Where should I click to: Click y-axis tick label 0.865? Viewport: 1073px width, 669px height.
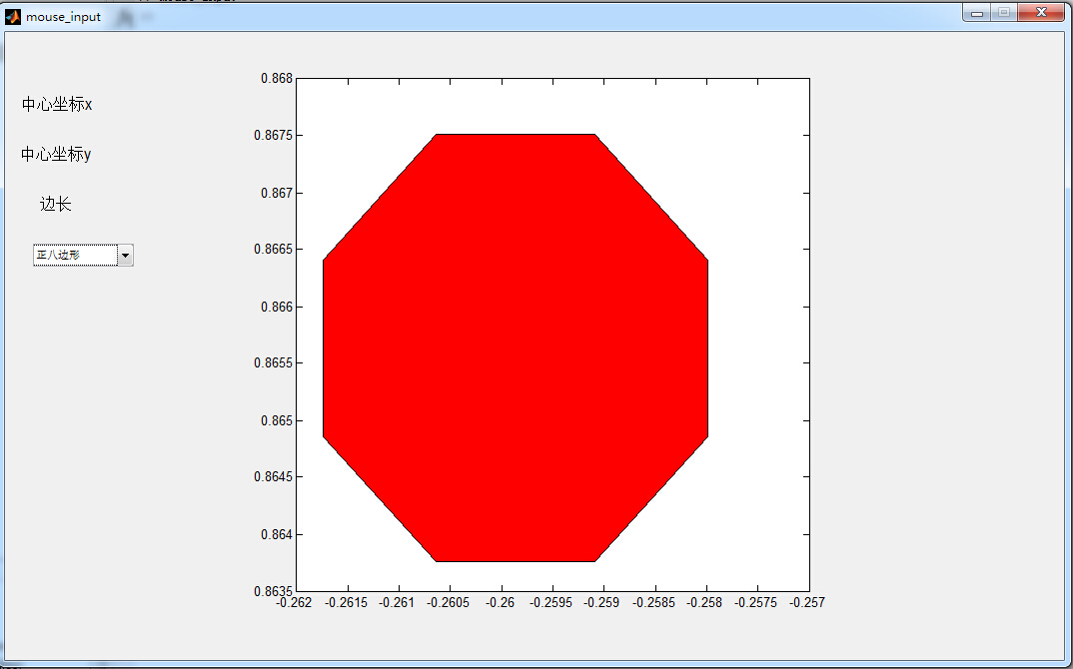(277, 420)
